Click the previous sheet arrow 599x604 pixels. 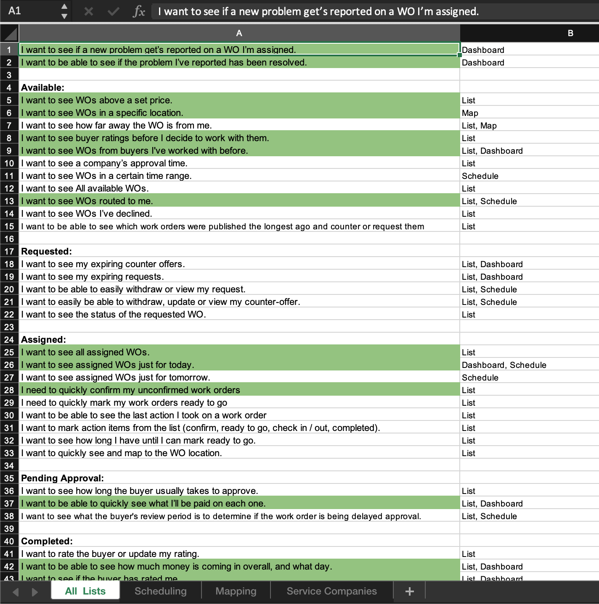pos(16,592)
